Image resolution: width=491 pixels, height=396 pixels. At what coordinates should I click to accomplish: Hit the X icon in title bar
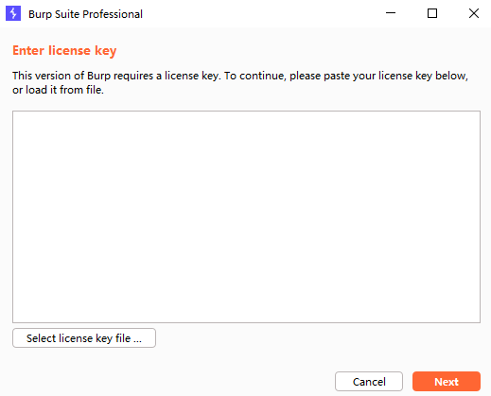point(474,13)
